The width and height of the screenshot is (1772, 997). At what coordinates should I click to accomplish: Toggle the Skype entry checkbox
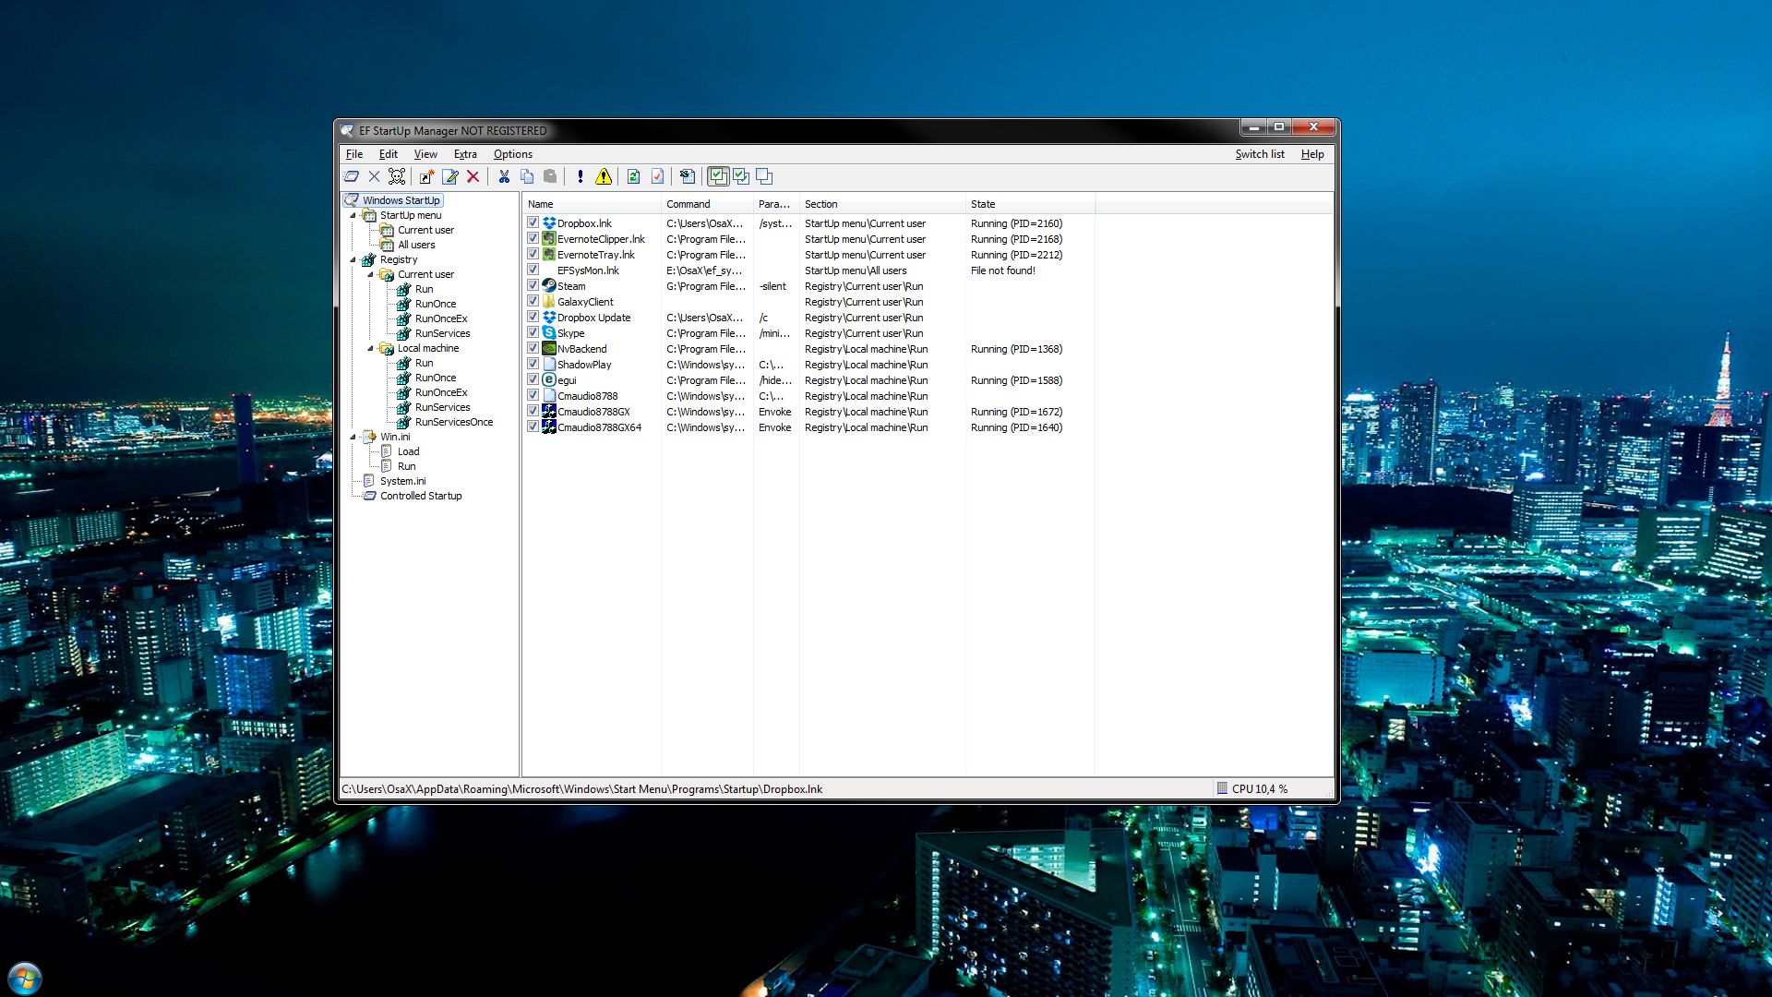[x=533, y=332]
